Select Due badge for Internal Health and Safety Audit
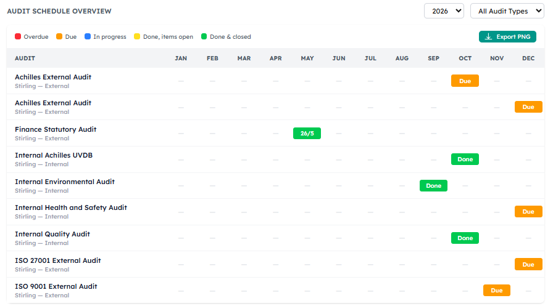Image resolution: width=553 pixels, height=306 pixels. [x=528, y=211]
